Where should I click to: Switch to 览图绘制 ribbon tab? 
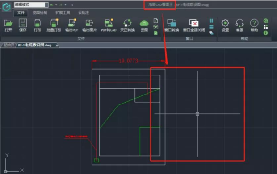point(40,12)
